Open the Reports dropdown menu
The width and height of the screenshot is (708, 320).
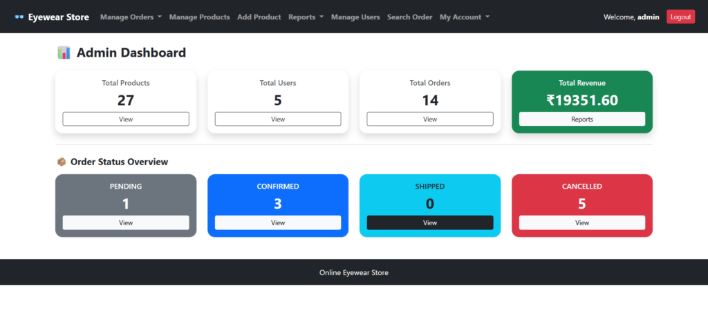click(306, 17)
